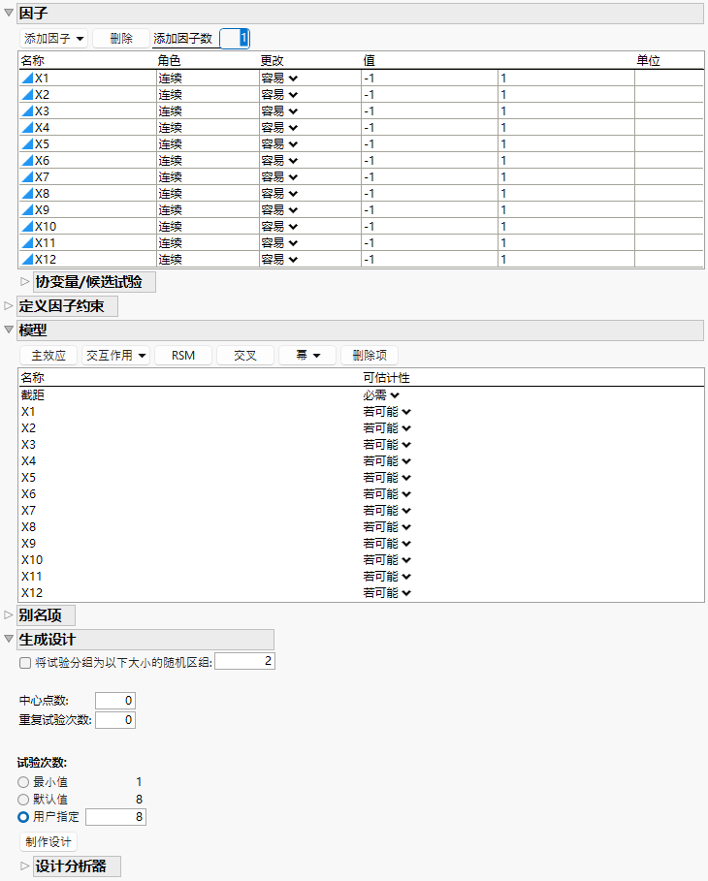Expand the 定义因子约束 section

(9, 305)
